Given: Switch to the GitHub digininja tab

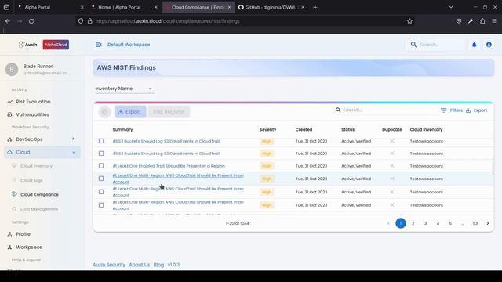Looking at the screenshot, I should [x=271, y=7].
